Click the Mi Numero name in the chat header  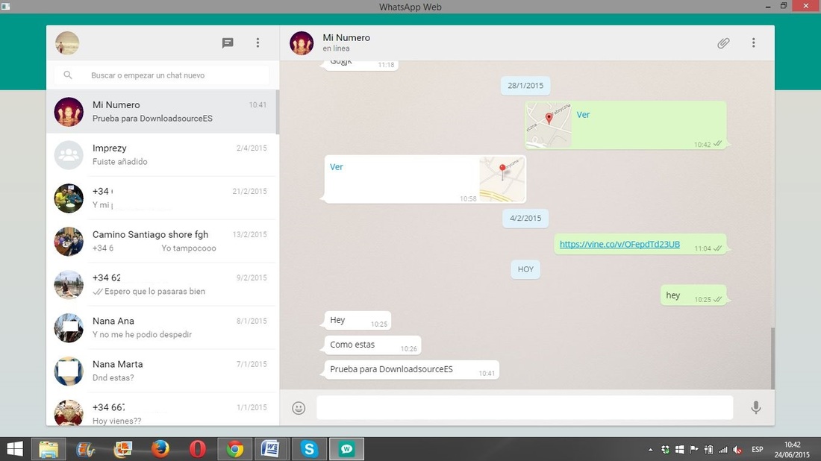[x=346, y=38]
